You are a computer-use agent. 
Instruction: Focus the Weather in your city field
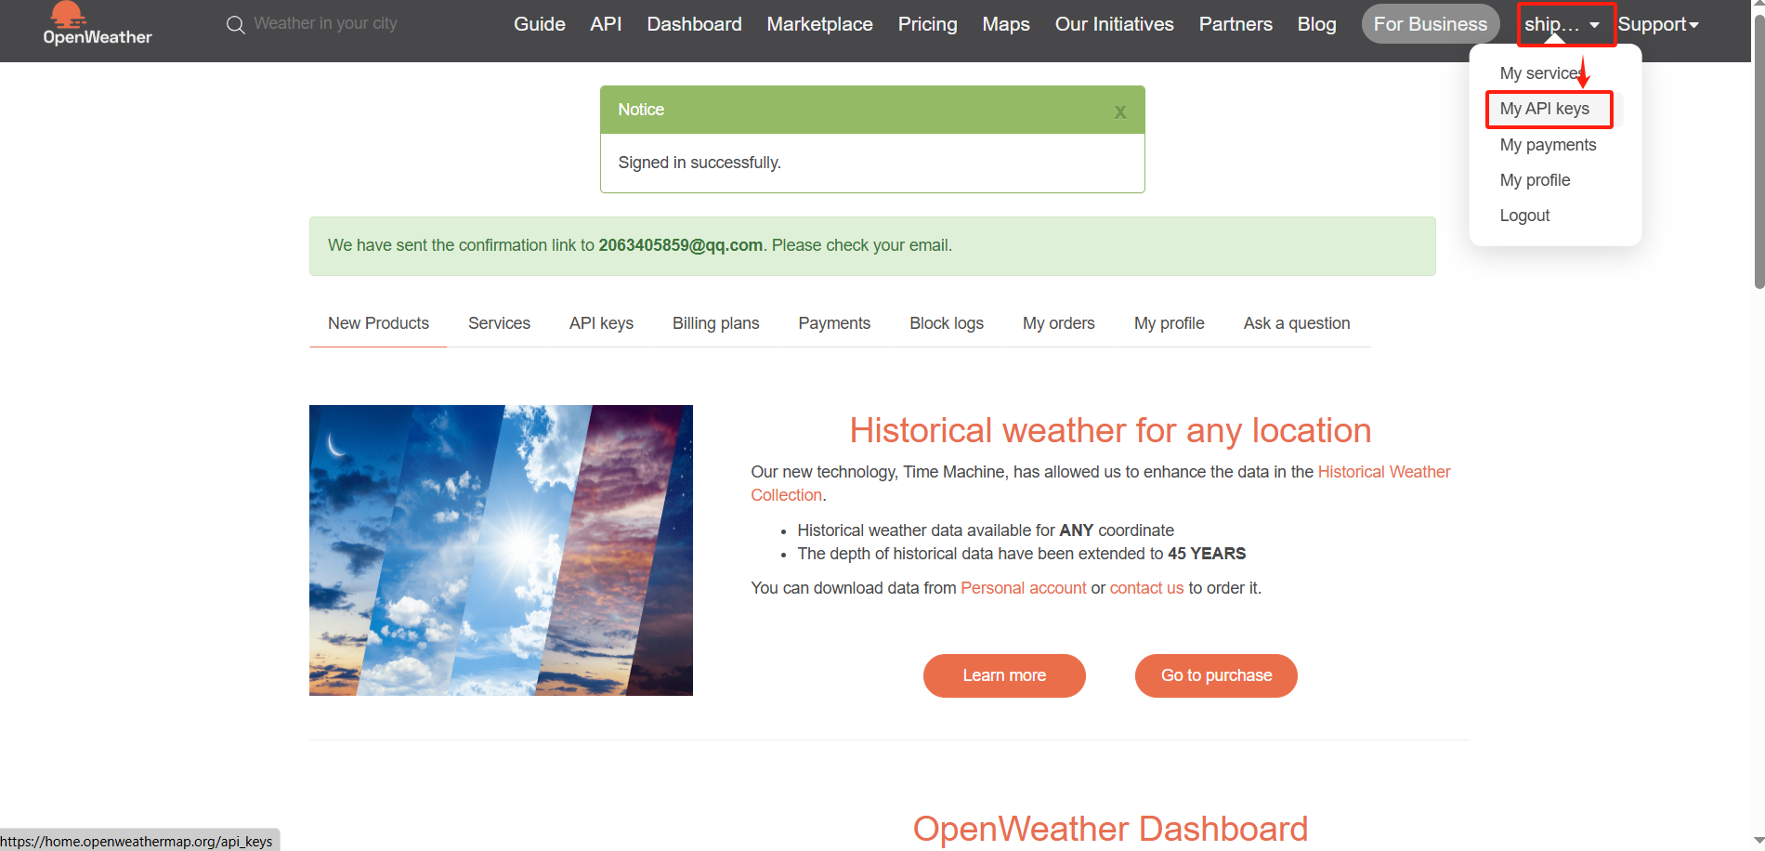point(325,23)
